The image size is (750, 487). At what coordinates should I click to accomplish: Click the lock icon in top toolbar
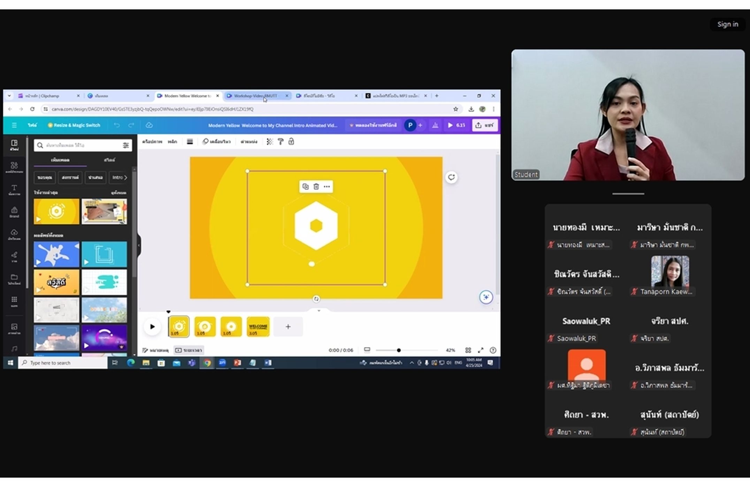pyautogui.click(x=291, y=141)
